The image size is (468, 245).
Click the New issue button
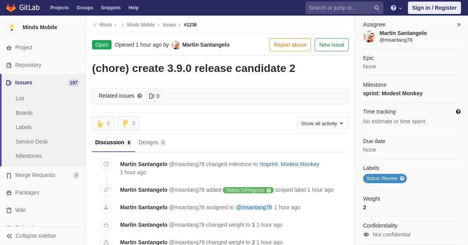(331, 45)
